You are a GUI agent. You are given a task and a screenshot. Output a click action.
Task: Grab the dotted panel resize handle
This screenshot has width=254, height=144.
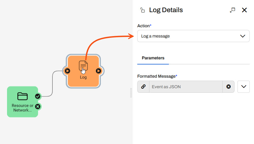[131, 92]
